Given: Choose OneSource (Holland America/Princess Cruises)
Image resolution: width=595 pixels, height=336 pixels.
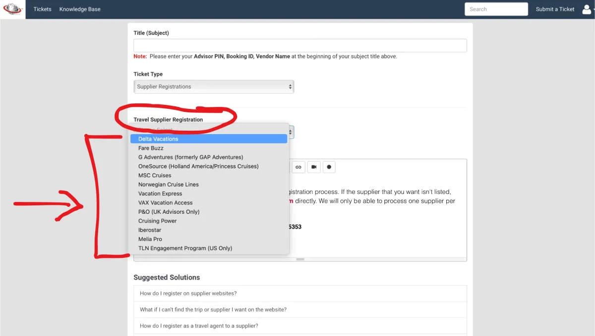Looking at the screenshot, I should (x=209, y=166).
